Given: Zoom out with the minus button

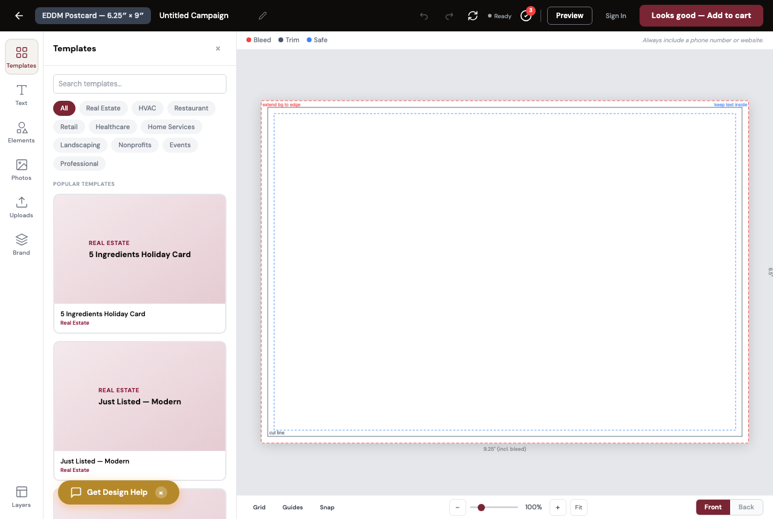Looking at the screenshot, I should click(457, 508).
